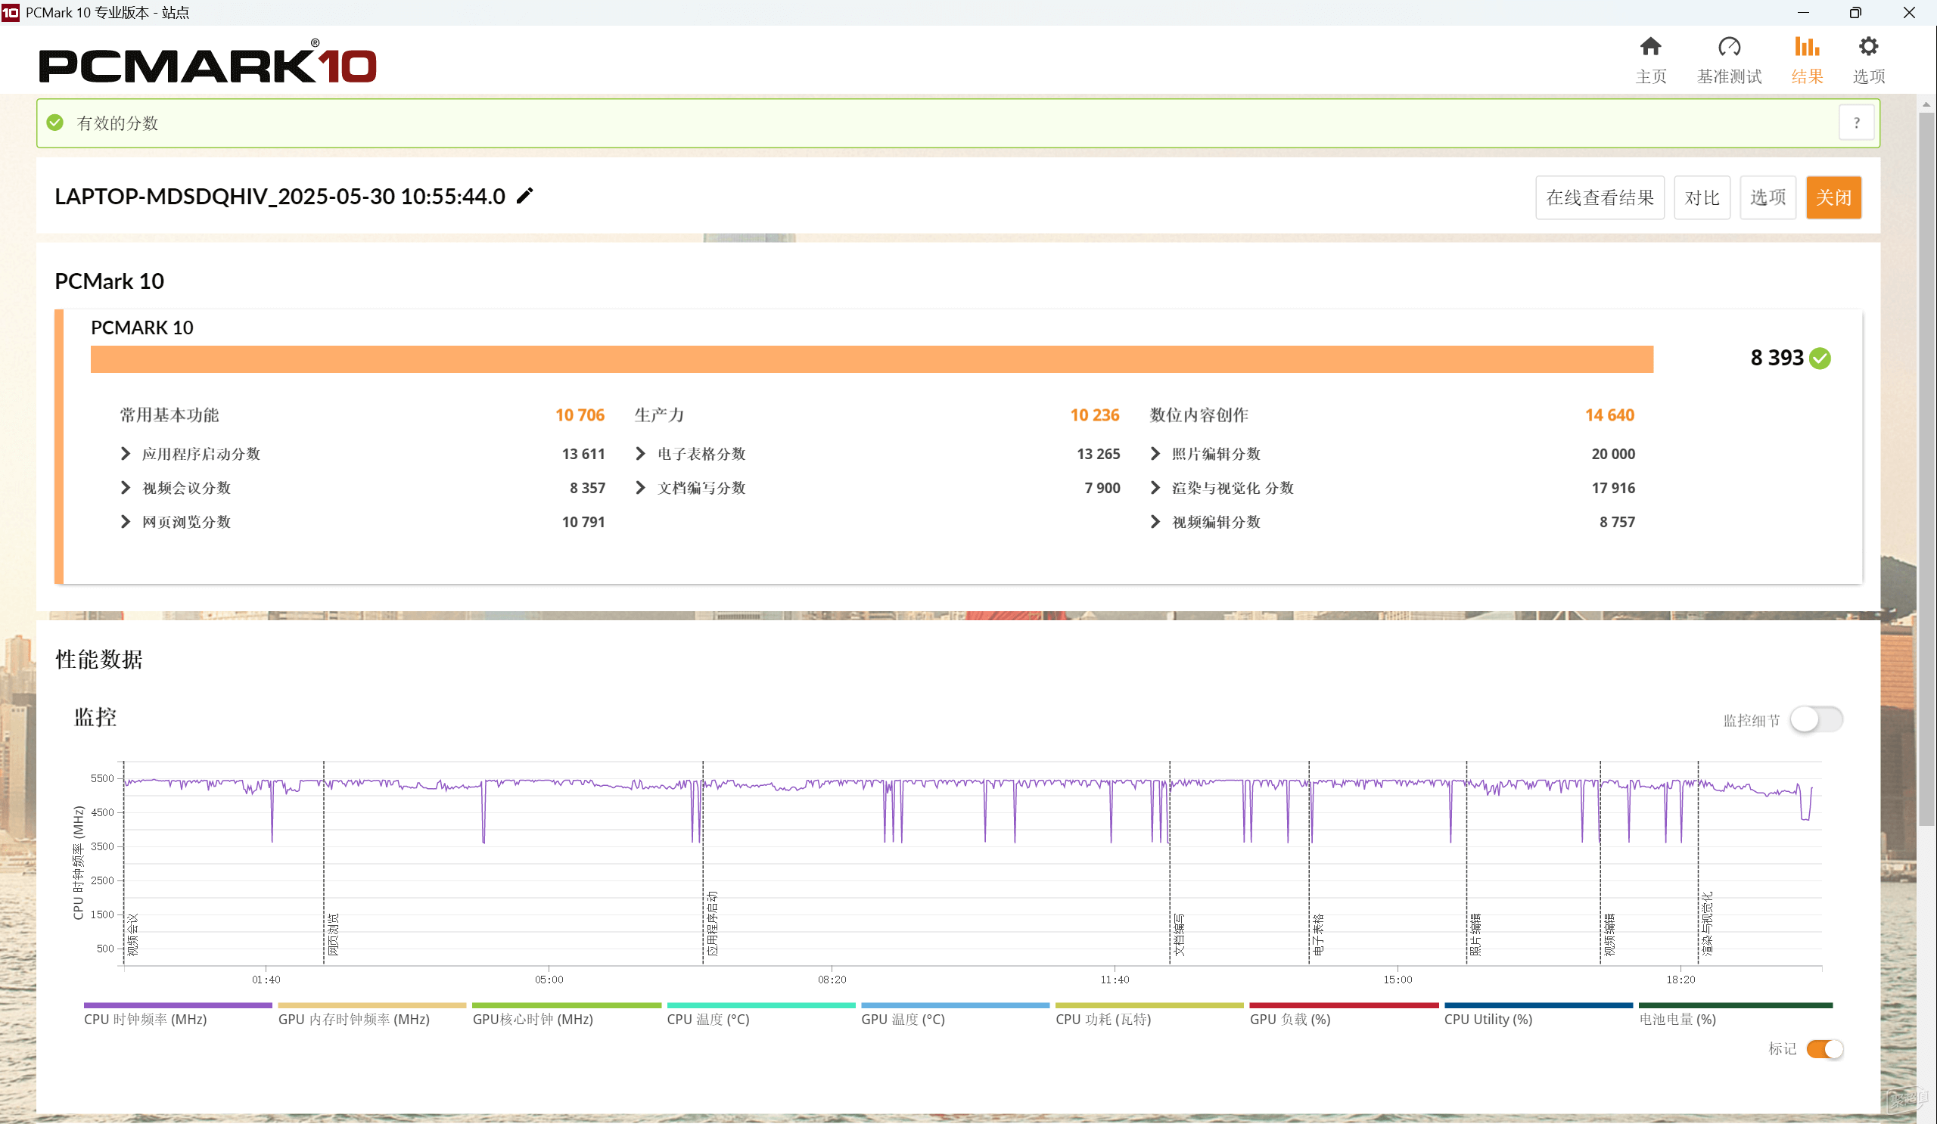The image size is (1937, 1124).
Task: Click the green valid score check icon
Action: pyautogui.click(x=54, y=123)
